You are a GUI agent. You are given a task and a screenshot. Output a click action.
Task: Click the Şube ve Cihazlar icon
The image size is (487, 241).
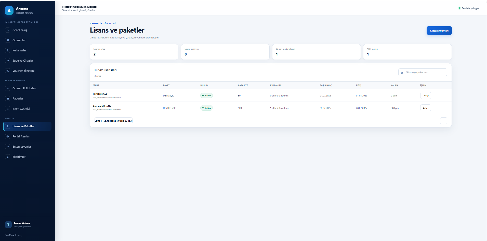[8, 61]
